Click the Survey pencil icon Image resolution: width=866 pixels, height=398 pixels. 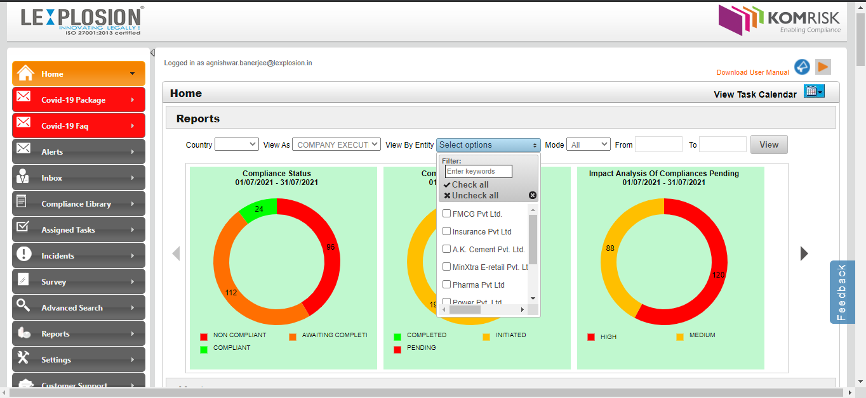23,279
